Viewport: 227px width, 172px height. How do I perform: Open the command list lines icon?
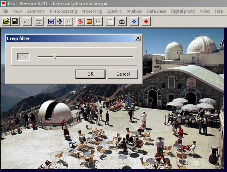(x=110, y=22)
